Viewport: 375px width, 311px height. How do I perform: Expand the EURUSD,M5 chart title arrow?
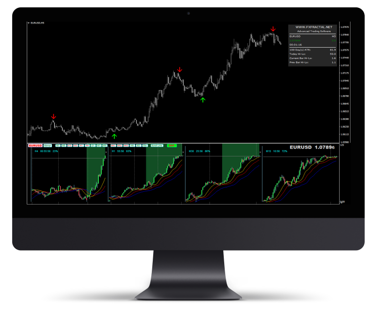click(28, 23)
